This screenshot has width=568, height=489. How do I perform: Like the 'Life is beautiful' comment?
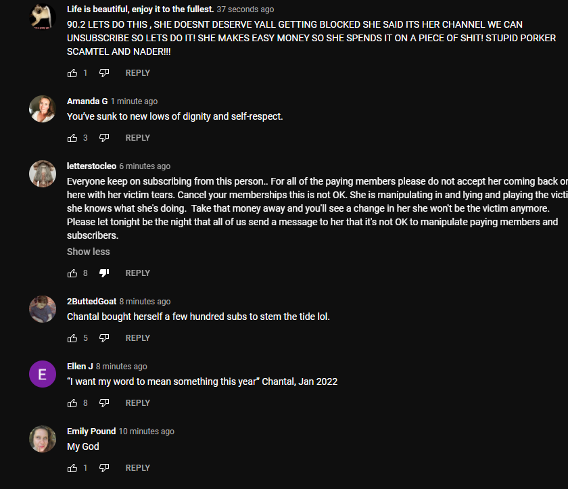point(72,73)
